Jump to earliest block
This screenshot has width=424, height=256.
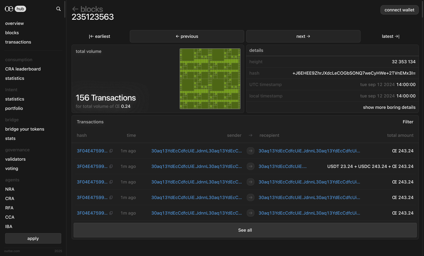click(100, 36)
